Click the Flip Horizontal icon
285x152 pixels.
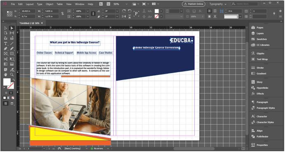[x=124, y=16]
